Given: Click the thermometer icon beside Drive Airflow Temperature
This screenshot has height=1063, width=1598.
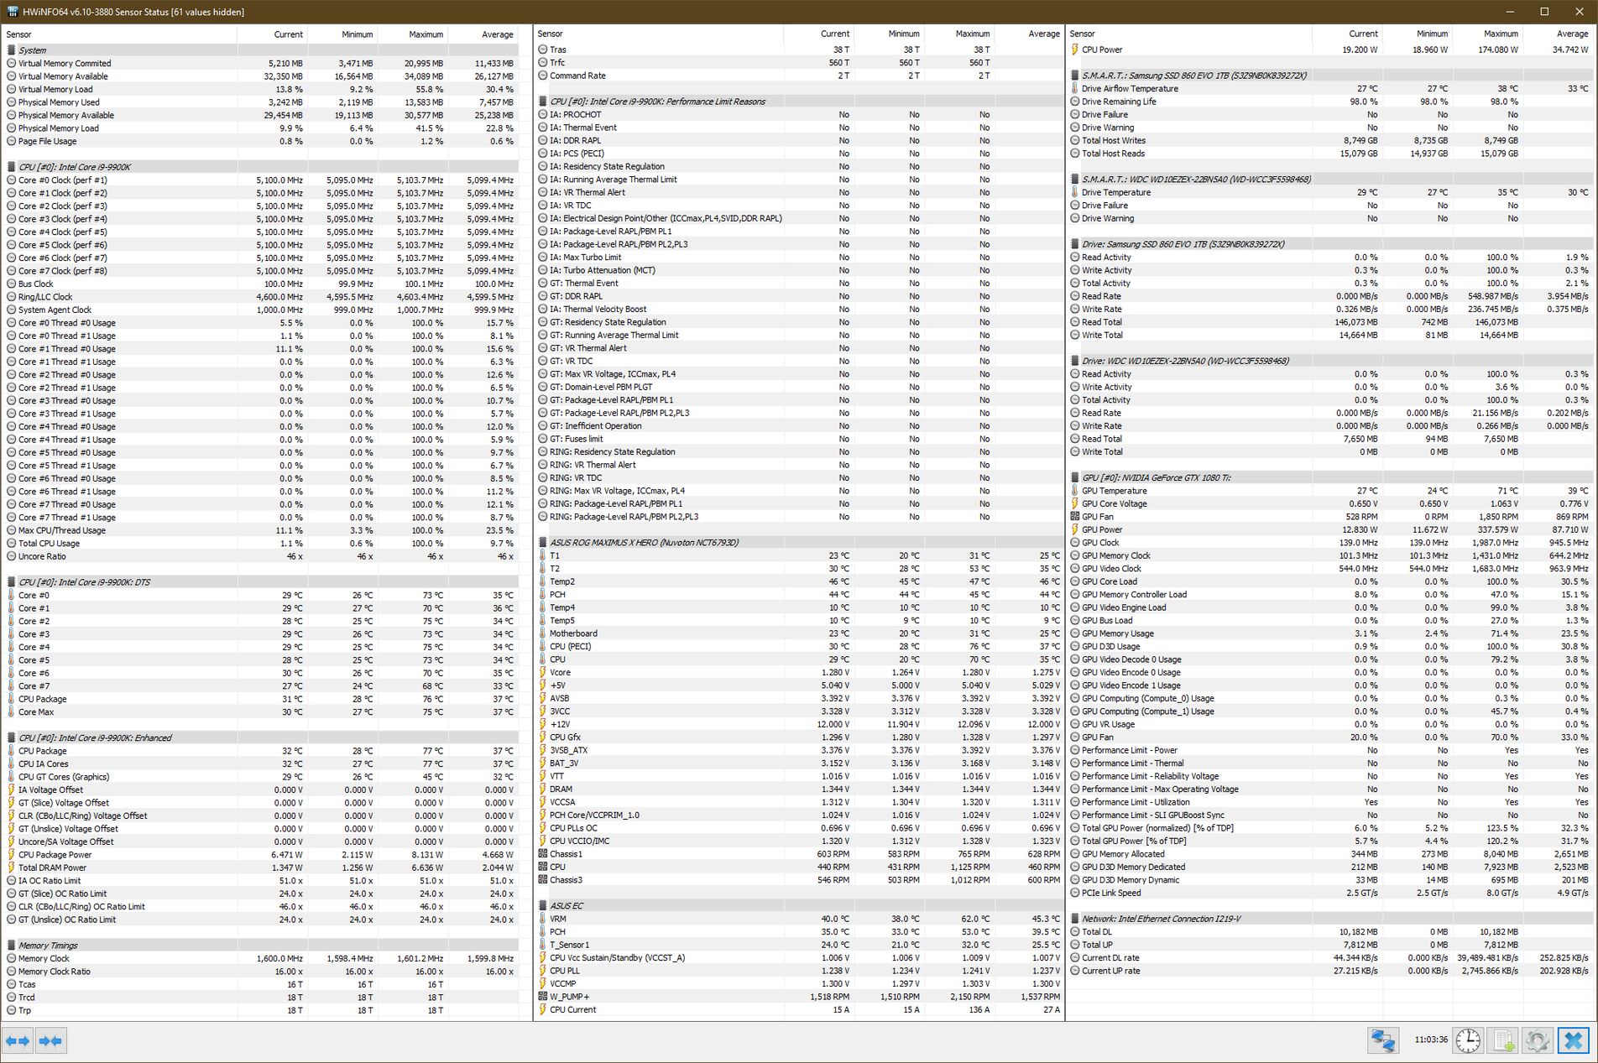Looking at the screenshot, I should 1074,88.
